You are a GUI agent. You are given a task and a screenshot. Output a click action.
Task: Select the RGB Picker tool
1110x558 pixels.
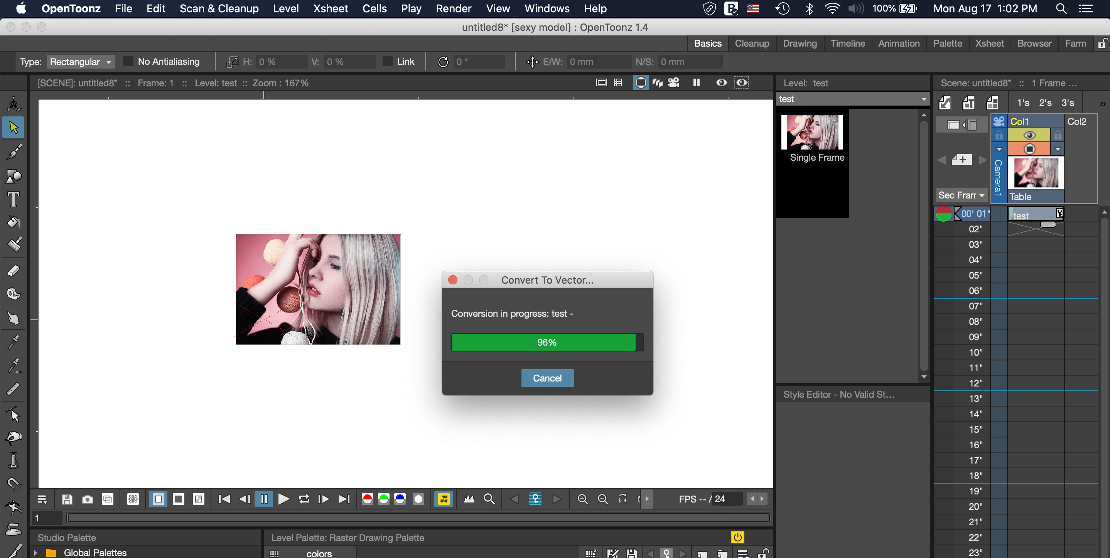pos(13,366)
